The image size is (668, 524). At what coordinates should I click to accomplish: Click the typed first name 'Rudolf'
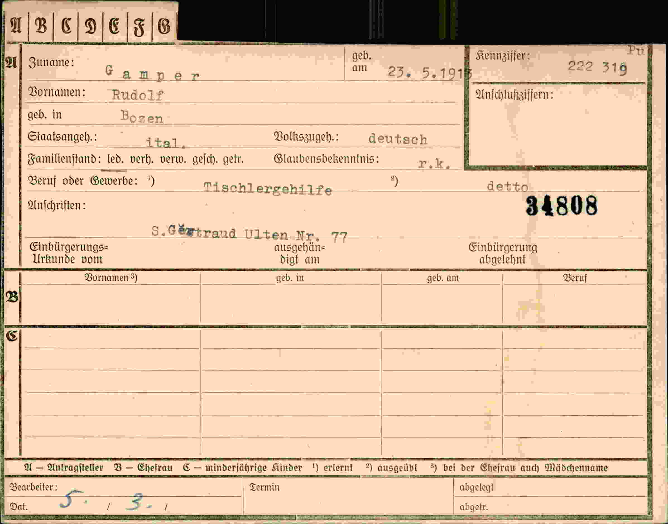137,95
